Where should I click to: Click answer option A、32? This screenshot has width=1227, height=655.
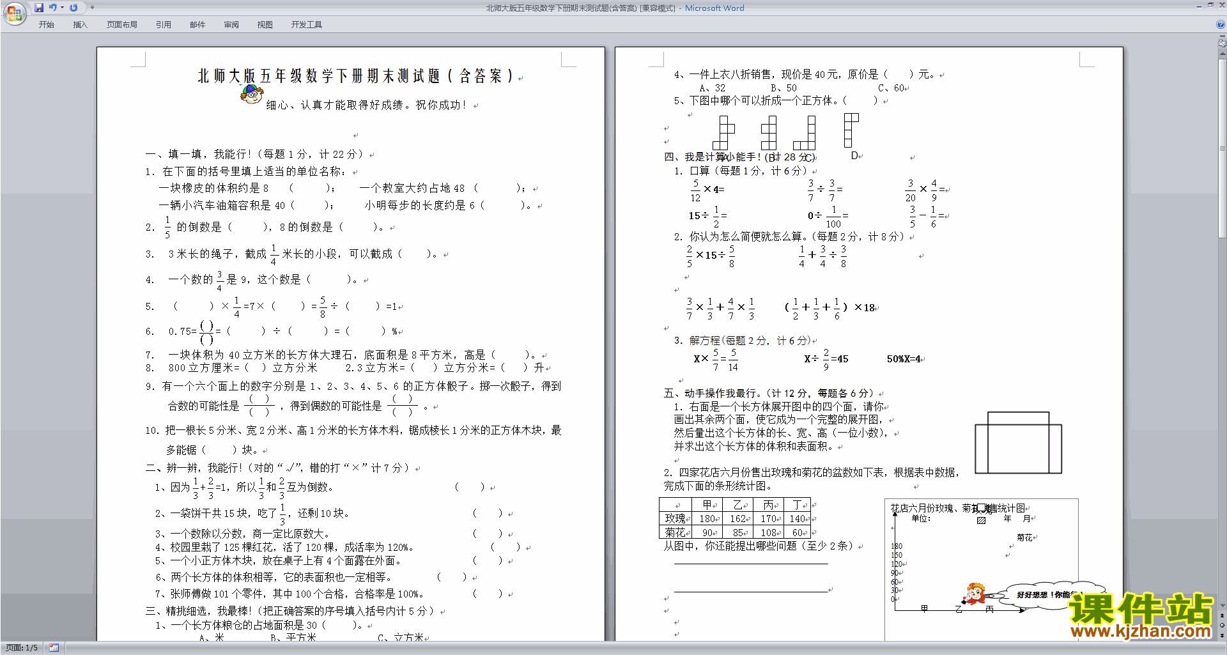point(712,88)
